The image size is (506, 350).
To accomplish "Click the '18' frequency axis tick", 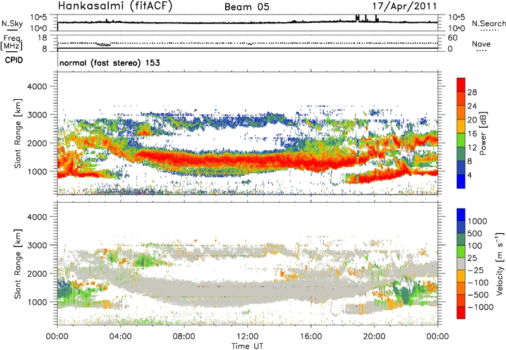I will pos(42,38).
